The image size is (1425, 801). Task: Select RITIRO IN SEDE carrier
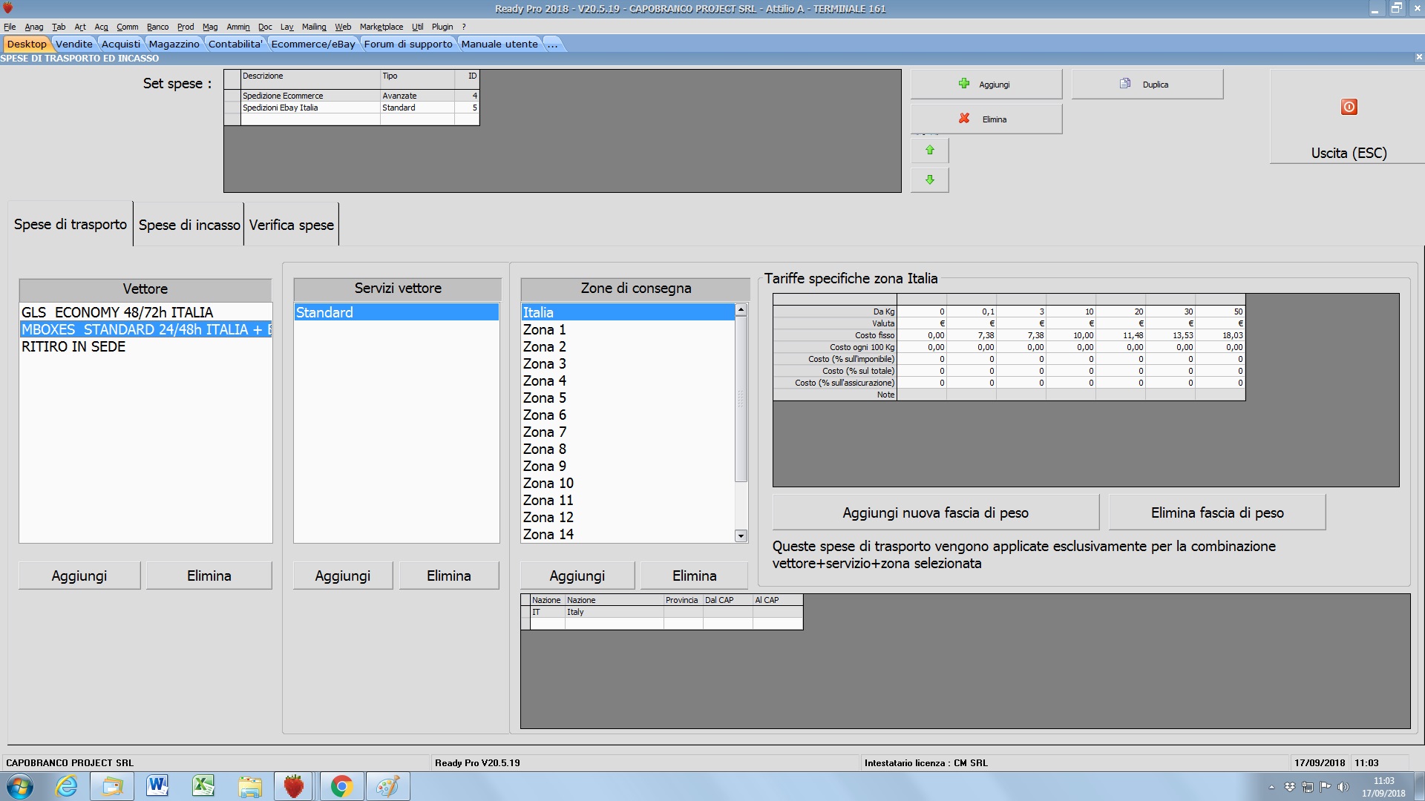145,346
